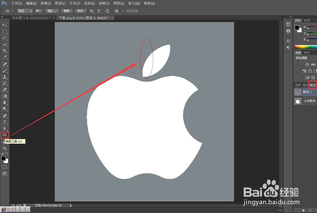Image resolution: width=317 pixels, height=213 pixels.
Task: Select the Lasso tool
Action: 5,38
